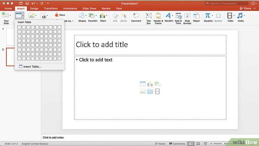Screen dimensions: 259x146
Task: Open the New Slide layout dropdown arrow
Action: click(10, 16)
